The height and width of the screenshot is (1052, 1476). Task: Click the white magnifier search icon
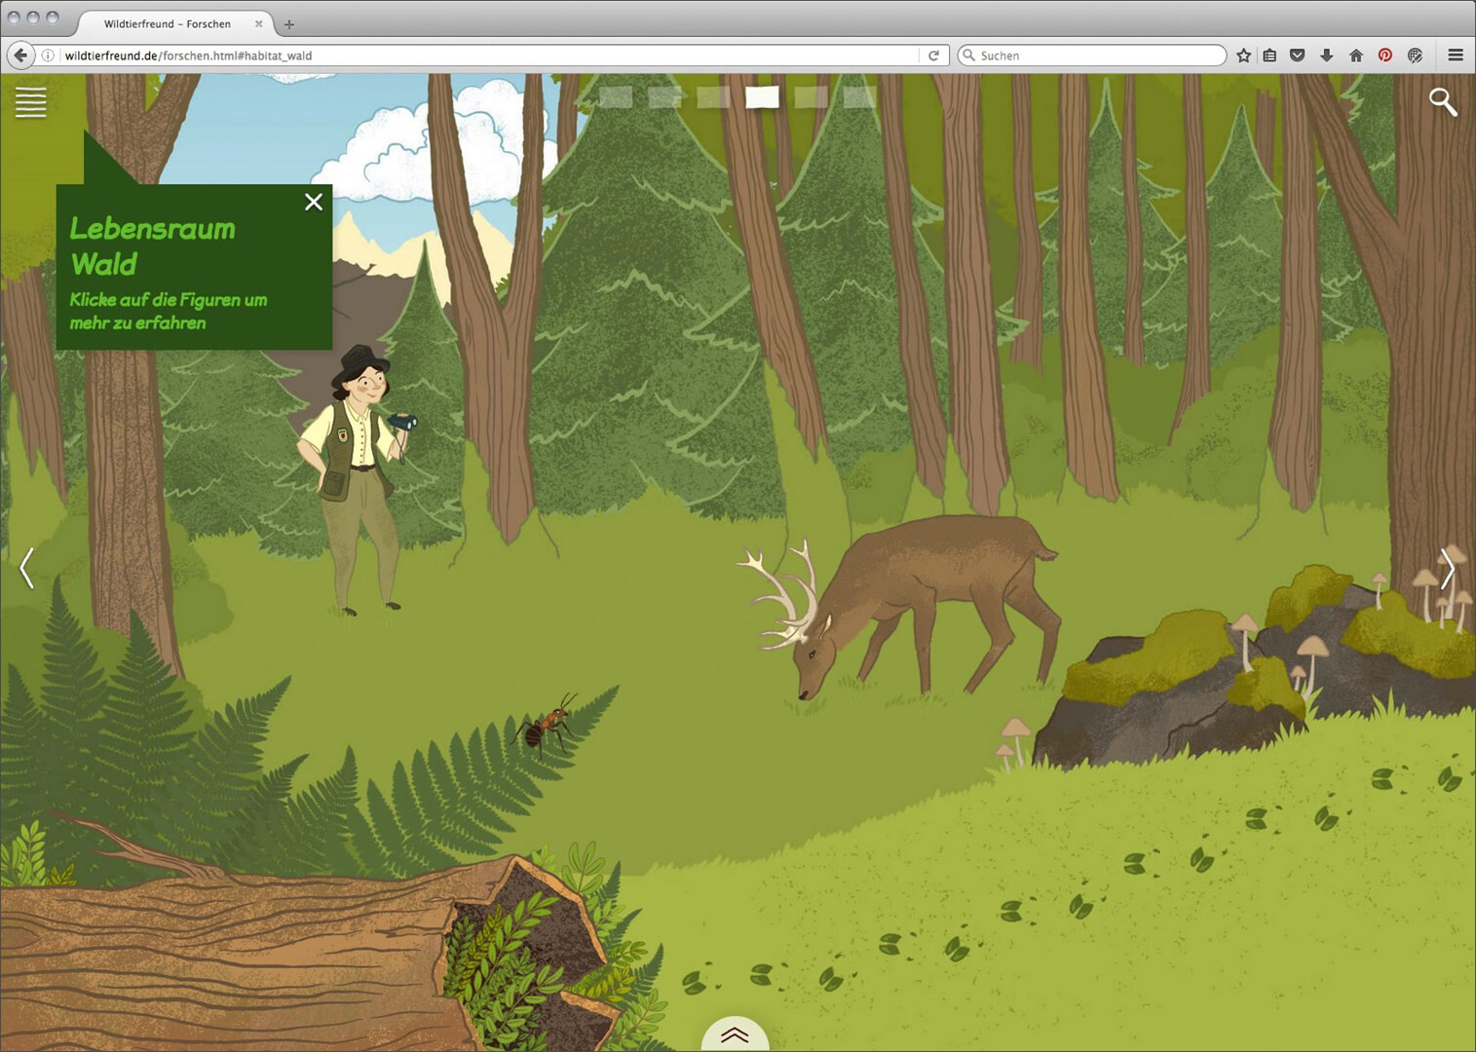pyautogui.click(x=1442, y=101)
